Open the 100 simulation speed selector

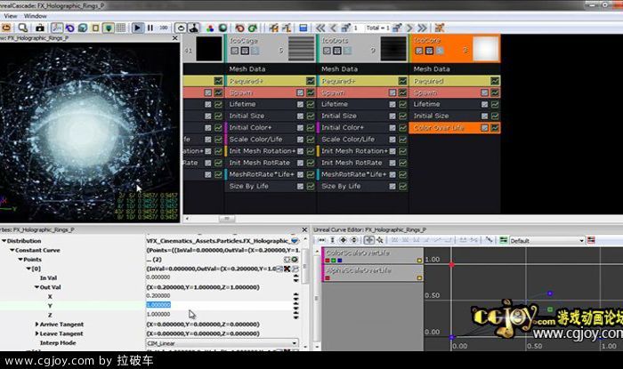coord(163,28)
